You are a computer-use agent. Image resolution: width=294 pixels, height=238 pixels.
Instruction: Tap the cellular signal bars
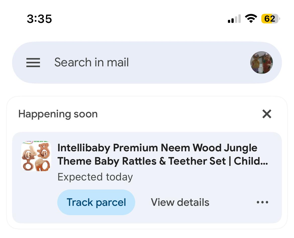click(x=234, y=19)
